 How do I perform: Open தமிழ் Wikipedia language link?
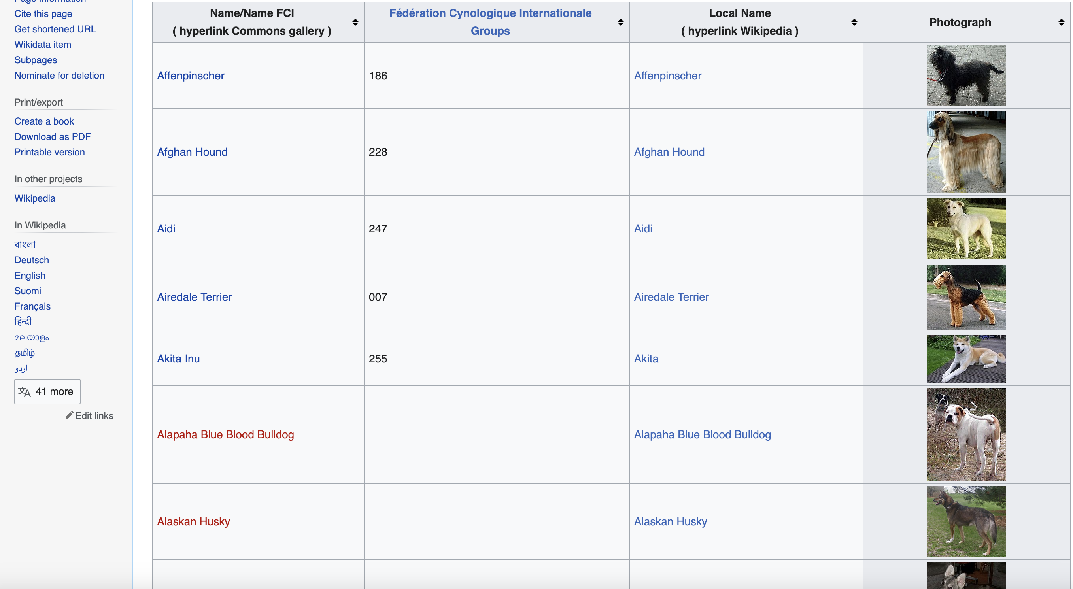(x=25, y=353)
